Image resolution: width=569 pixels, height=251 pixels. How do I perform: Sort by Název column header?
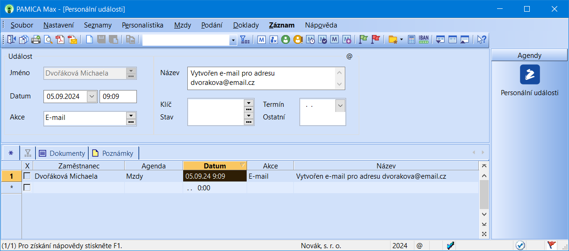tap(386, 166)
